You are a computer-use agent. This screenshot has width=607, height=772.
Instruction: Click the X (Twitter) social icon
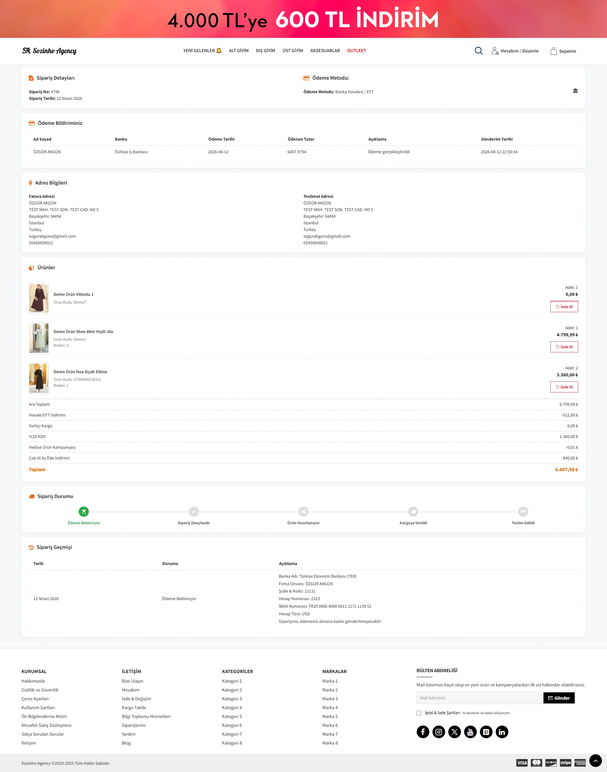454,732
